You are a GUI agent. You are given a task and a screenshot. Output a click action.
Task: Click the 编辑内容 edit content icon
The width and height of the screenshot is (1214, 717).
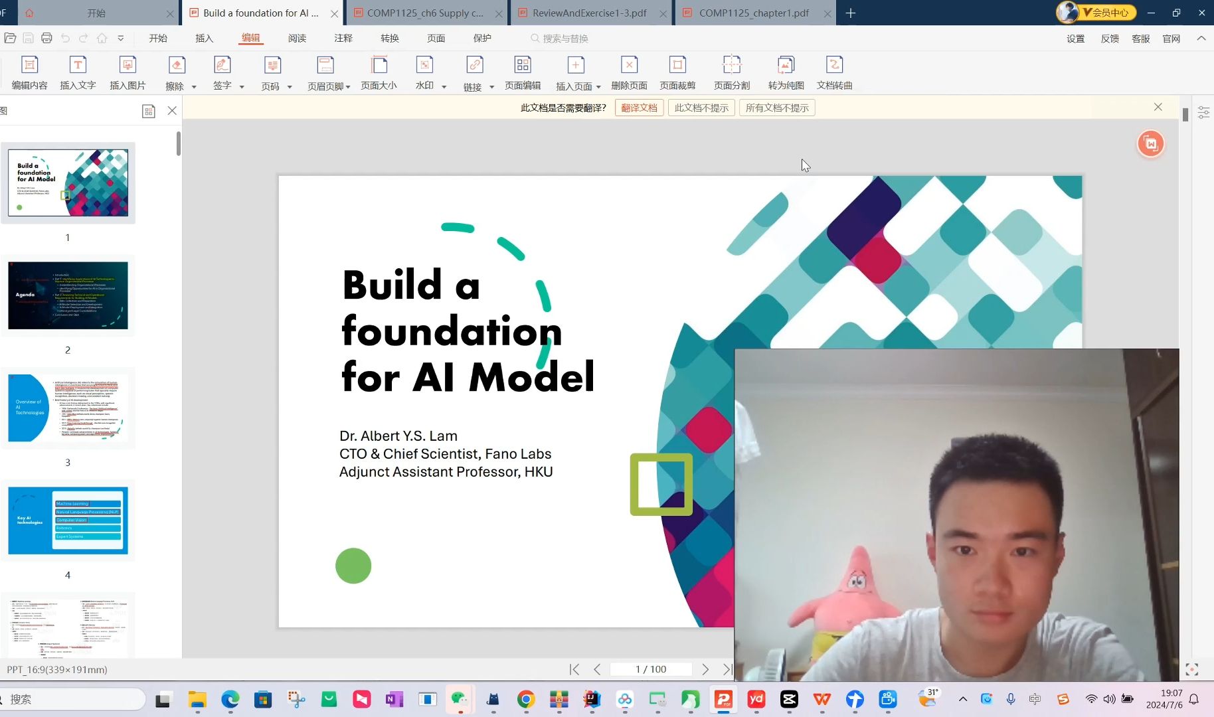pos(29,65)
